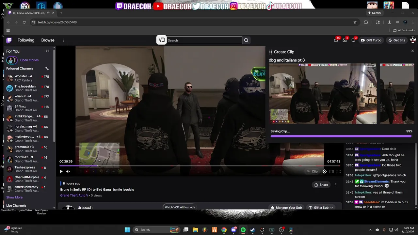Click the Twitch search input field
This screenshot has width=418, height=235.
pos(204,40)
